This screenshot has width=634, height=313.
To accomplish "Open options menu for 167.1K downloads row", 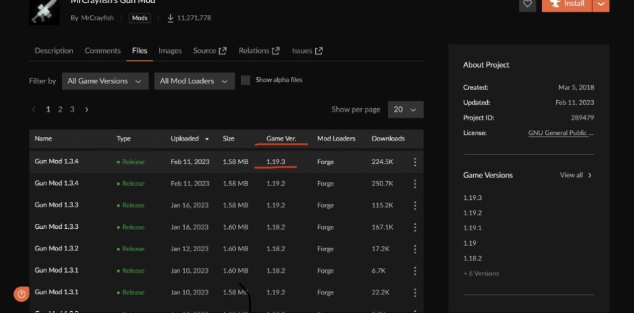I will point(415,228).
